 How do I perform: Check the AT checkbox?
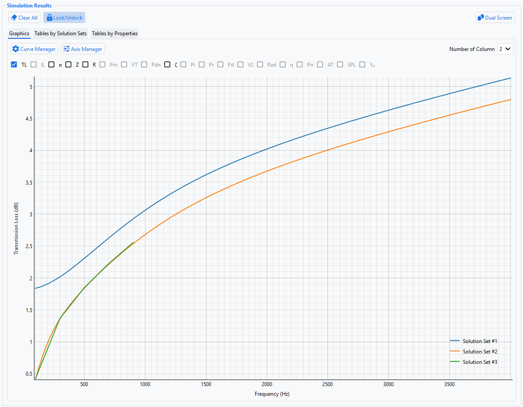click(x=320, y=65)
